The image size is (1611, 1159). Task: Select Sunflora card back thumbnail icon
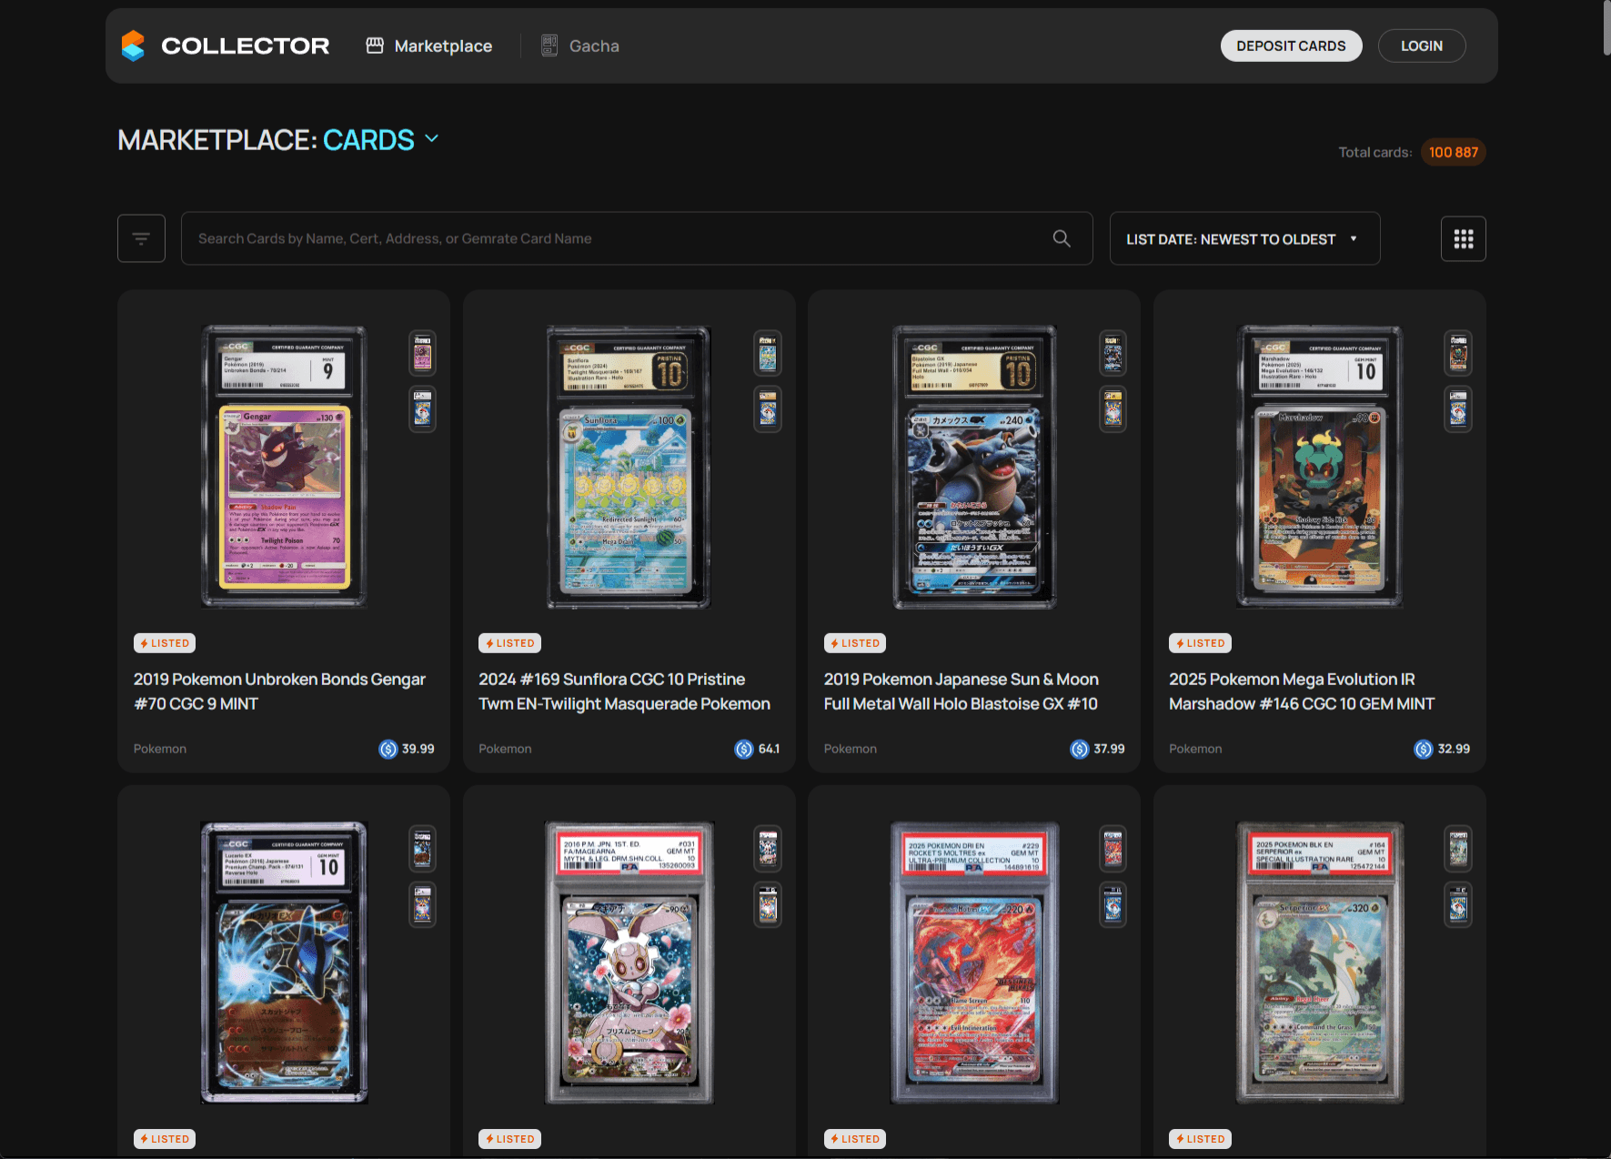coord(768,408)
